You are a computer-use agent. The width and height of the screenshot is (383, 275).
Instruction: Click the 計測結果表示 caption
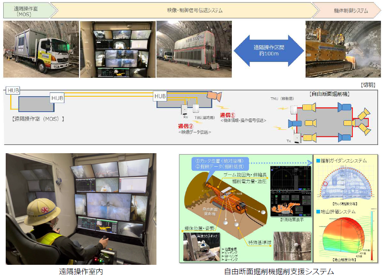(292, 220)
